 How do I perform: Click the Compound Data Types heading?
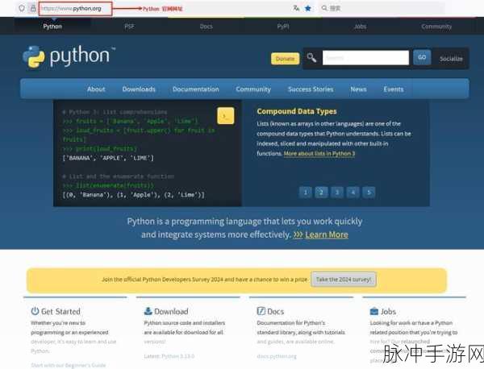297,111
